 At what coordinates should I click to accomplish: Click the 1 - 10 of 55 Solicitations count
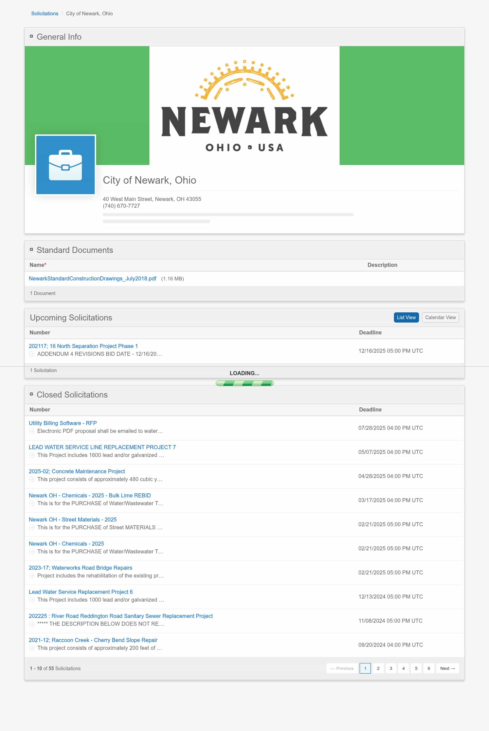pos(55,668)
